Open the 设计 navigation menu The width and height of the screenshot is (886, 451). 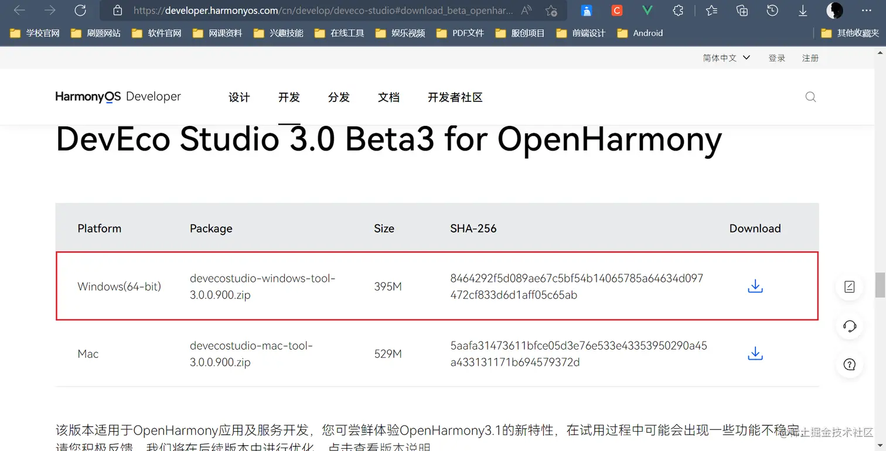(239, 97)
